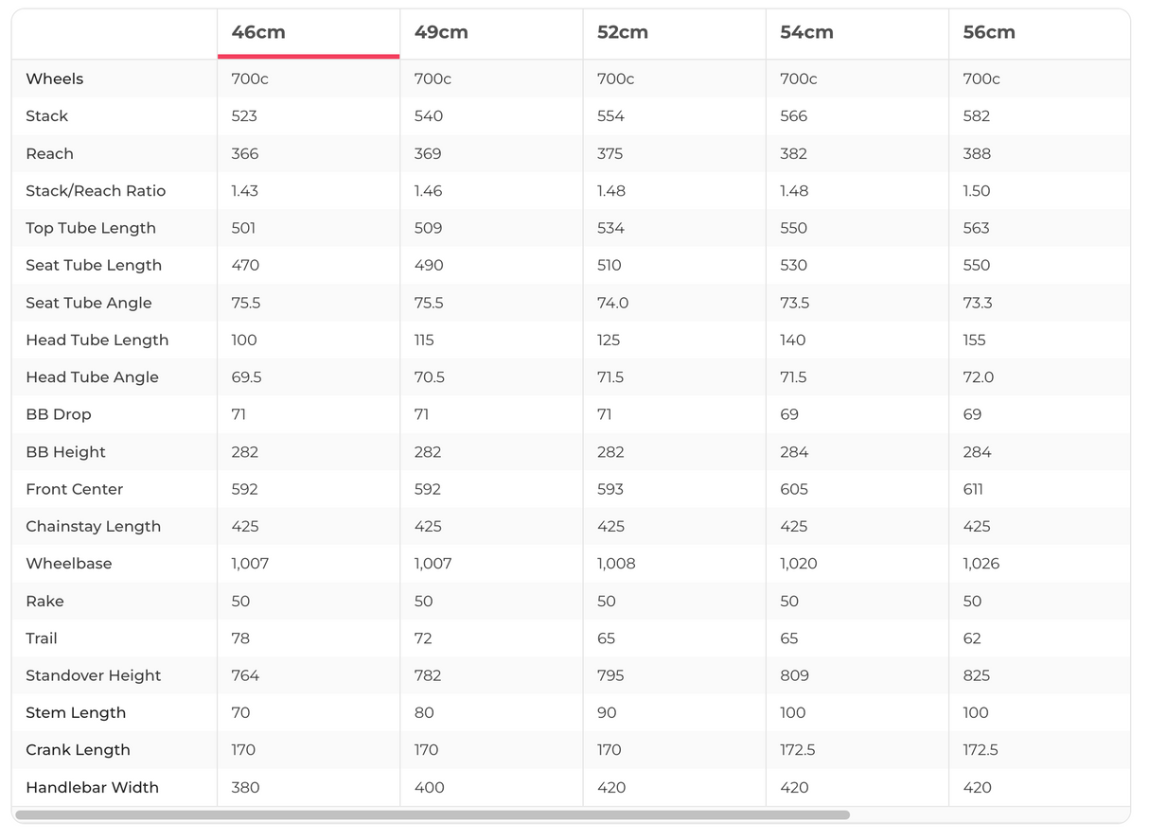Click the 46cm Stack value 523
The width and height of the screenshot is (1149, 839).
tap(244, 116)
